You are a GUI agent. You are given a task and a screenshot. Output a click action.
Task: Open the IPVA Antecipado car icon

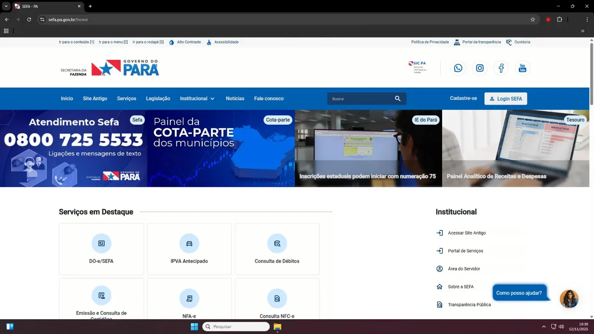point(189,244)
